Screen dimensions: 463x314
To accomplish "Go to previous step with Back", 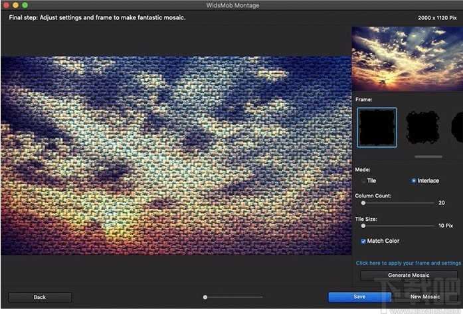I will point(40,297).
